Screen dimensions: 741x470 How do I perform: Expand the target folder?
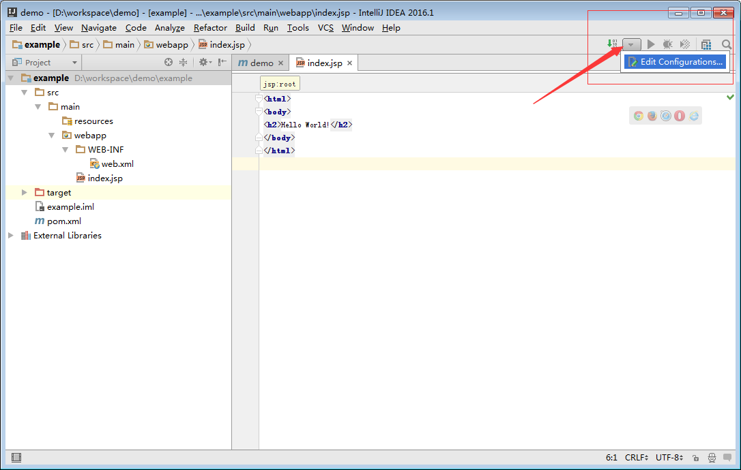coord(25,193)
